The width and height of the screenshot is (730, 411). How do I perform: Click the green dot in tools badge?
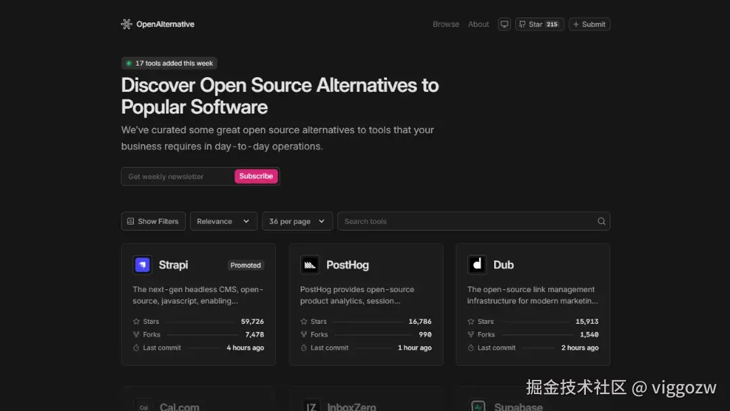(129, 64)
